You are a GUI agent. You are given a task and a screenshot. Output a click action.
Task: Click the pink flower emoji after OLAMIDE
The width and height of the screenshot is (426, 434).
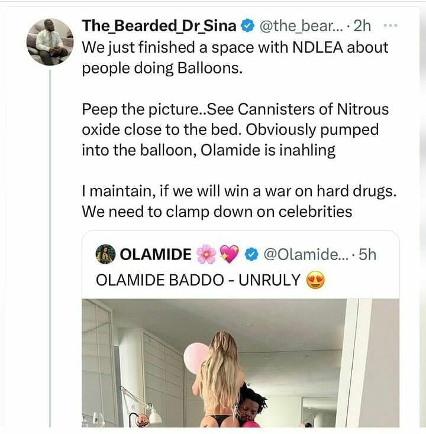pyautogui.click(x=206, y=255)
